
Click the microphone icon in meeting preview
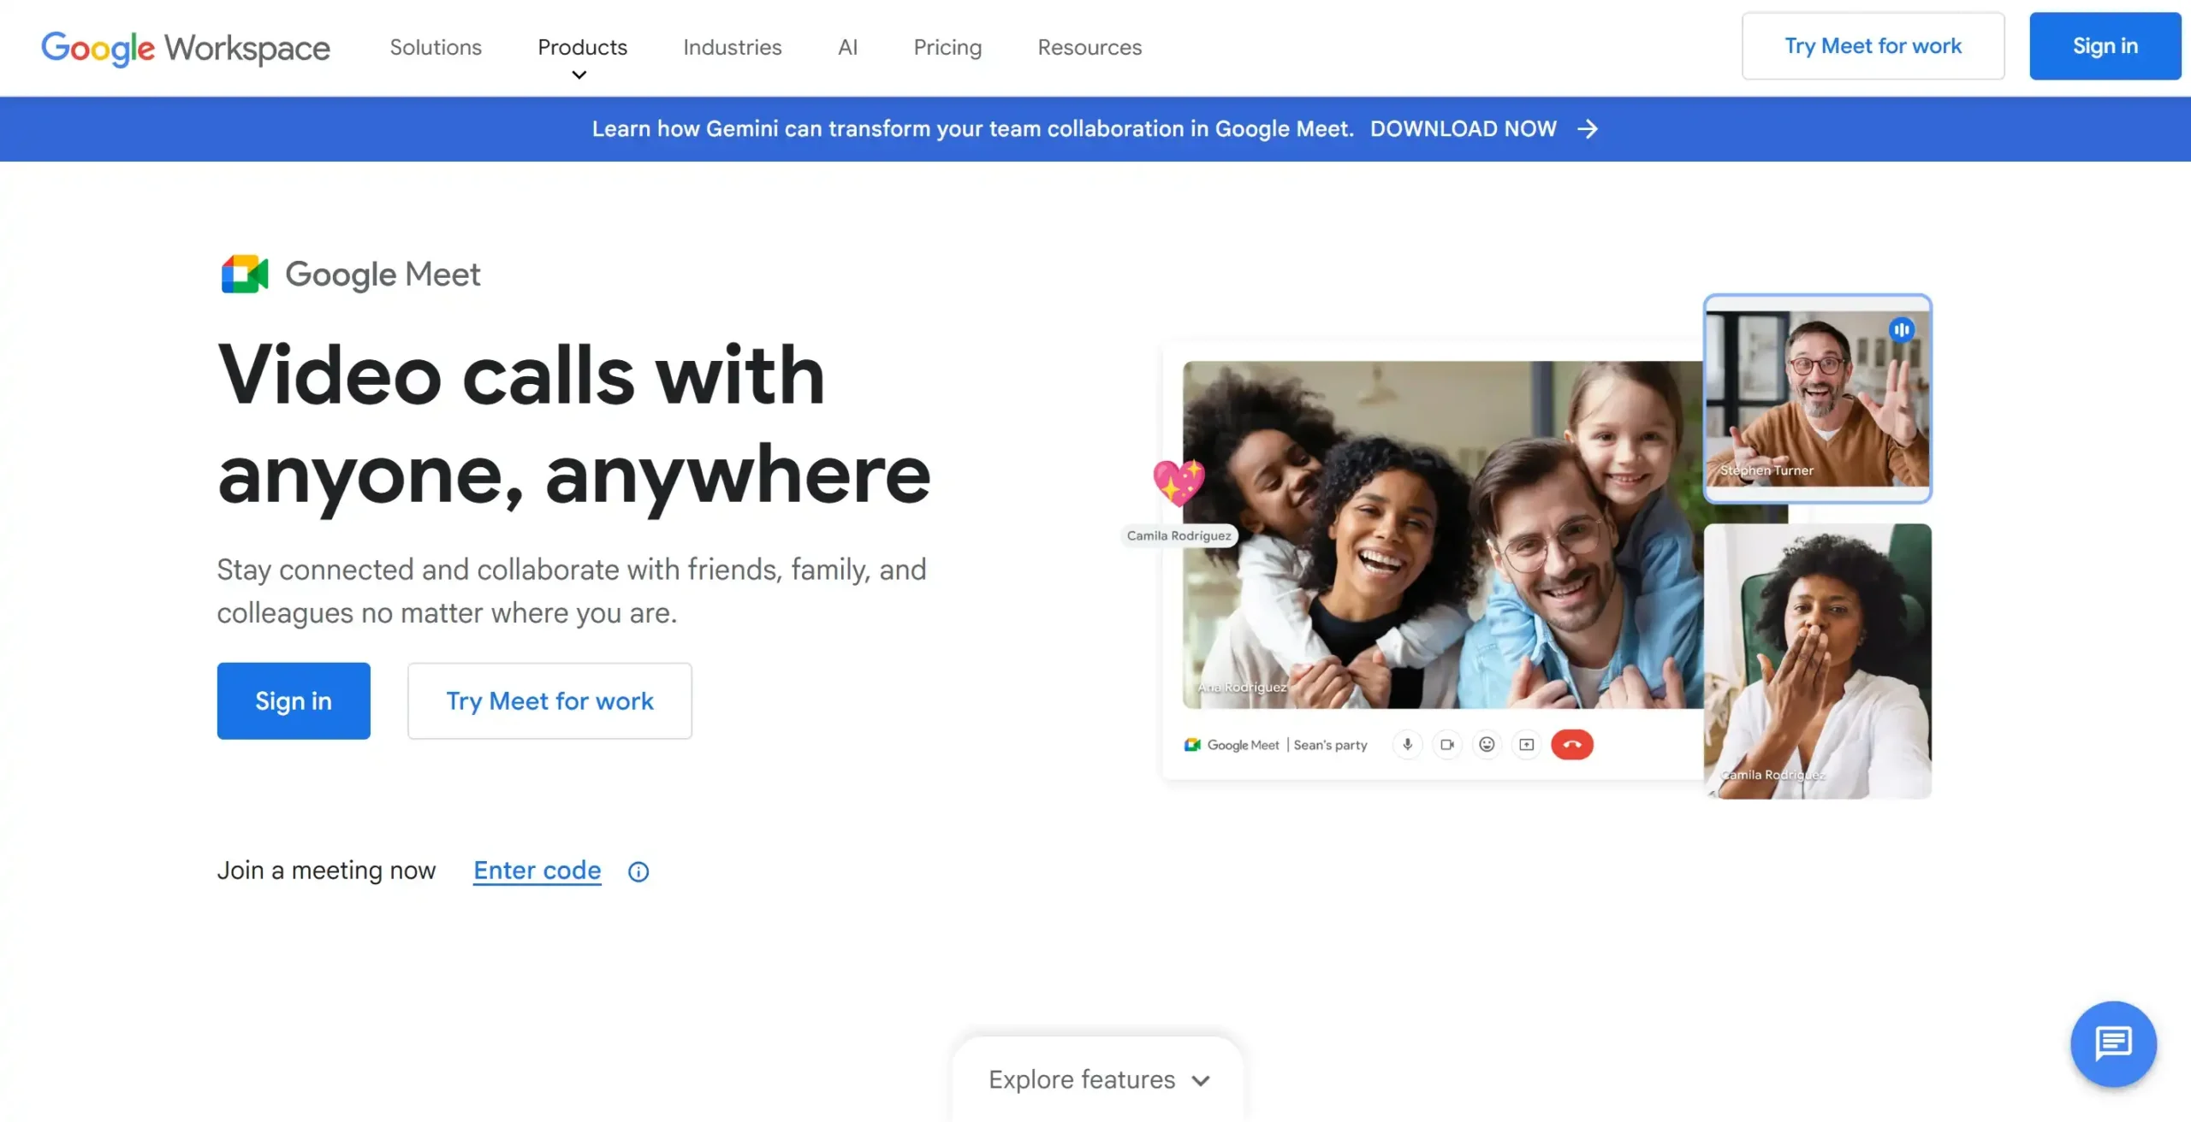pyautogui.click(x=1407, y=744)
